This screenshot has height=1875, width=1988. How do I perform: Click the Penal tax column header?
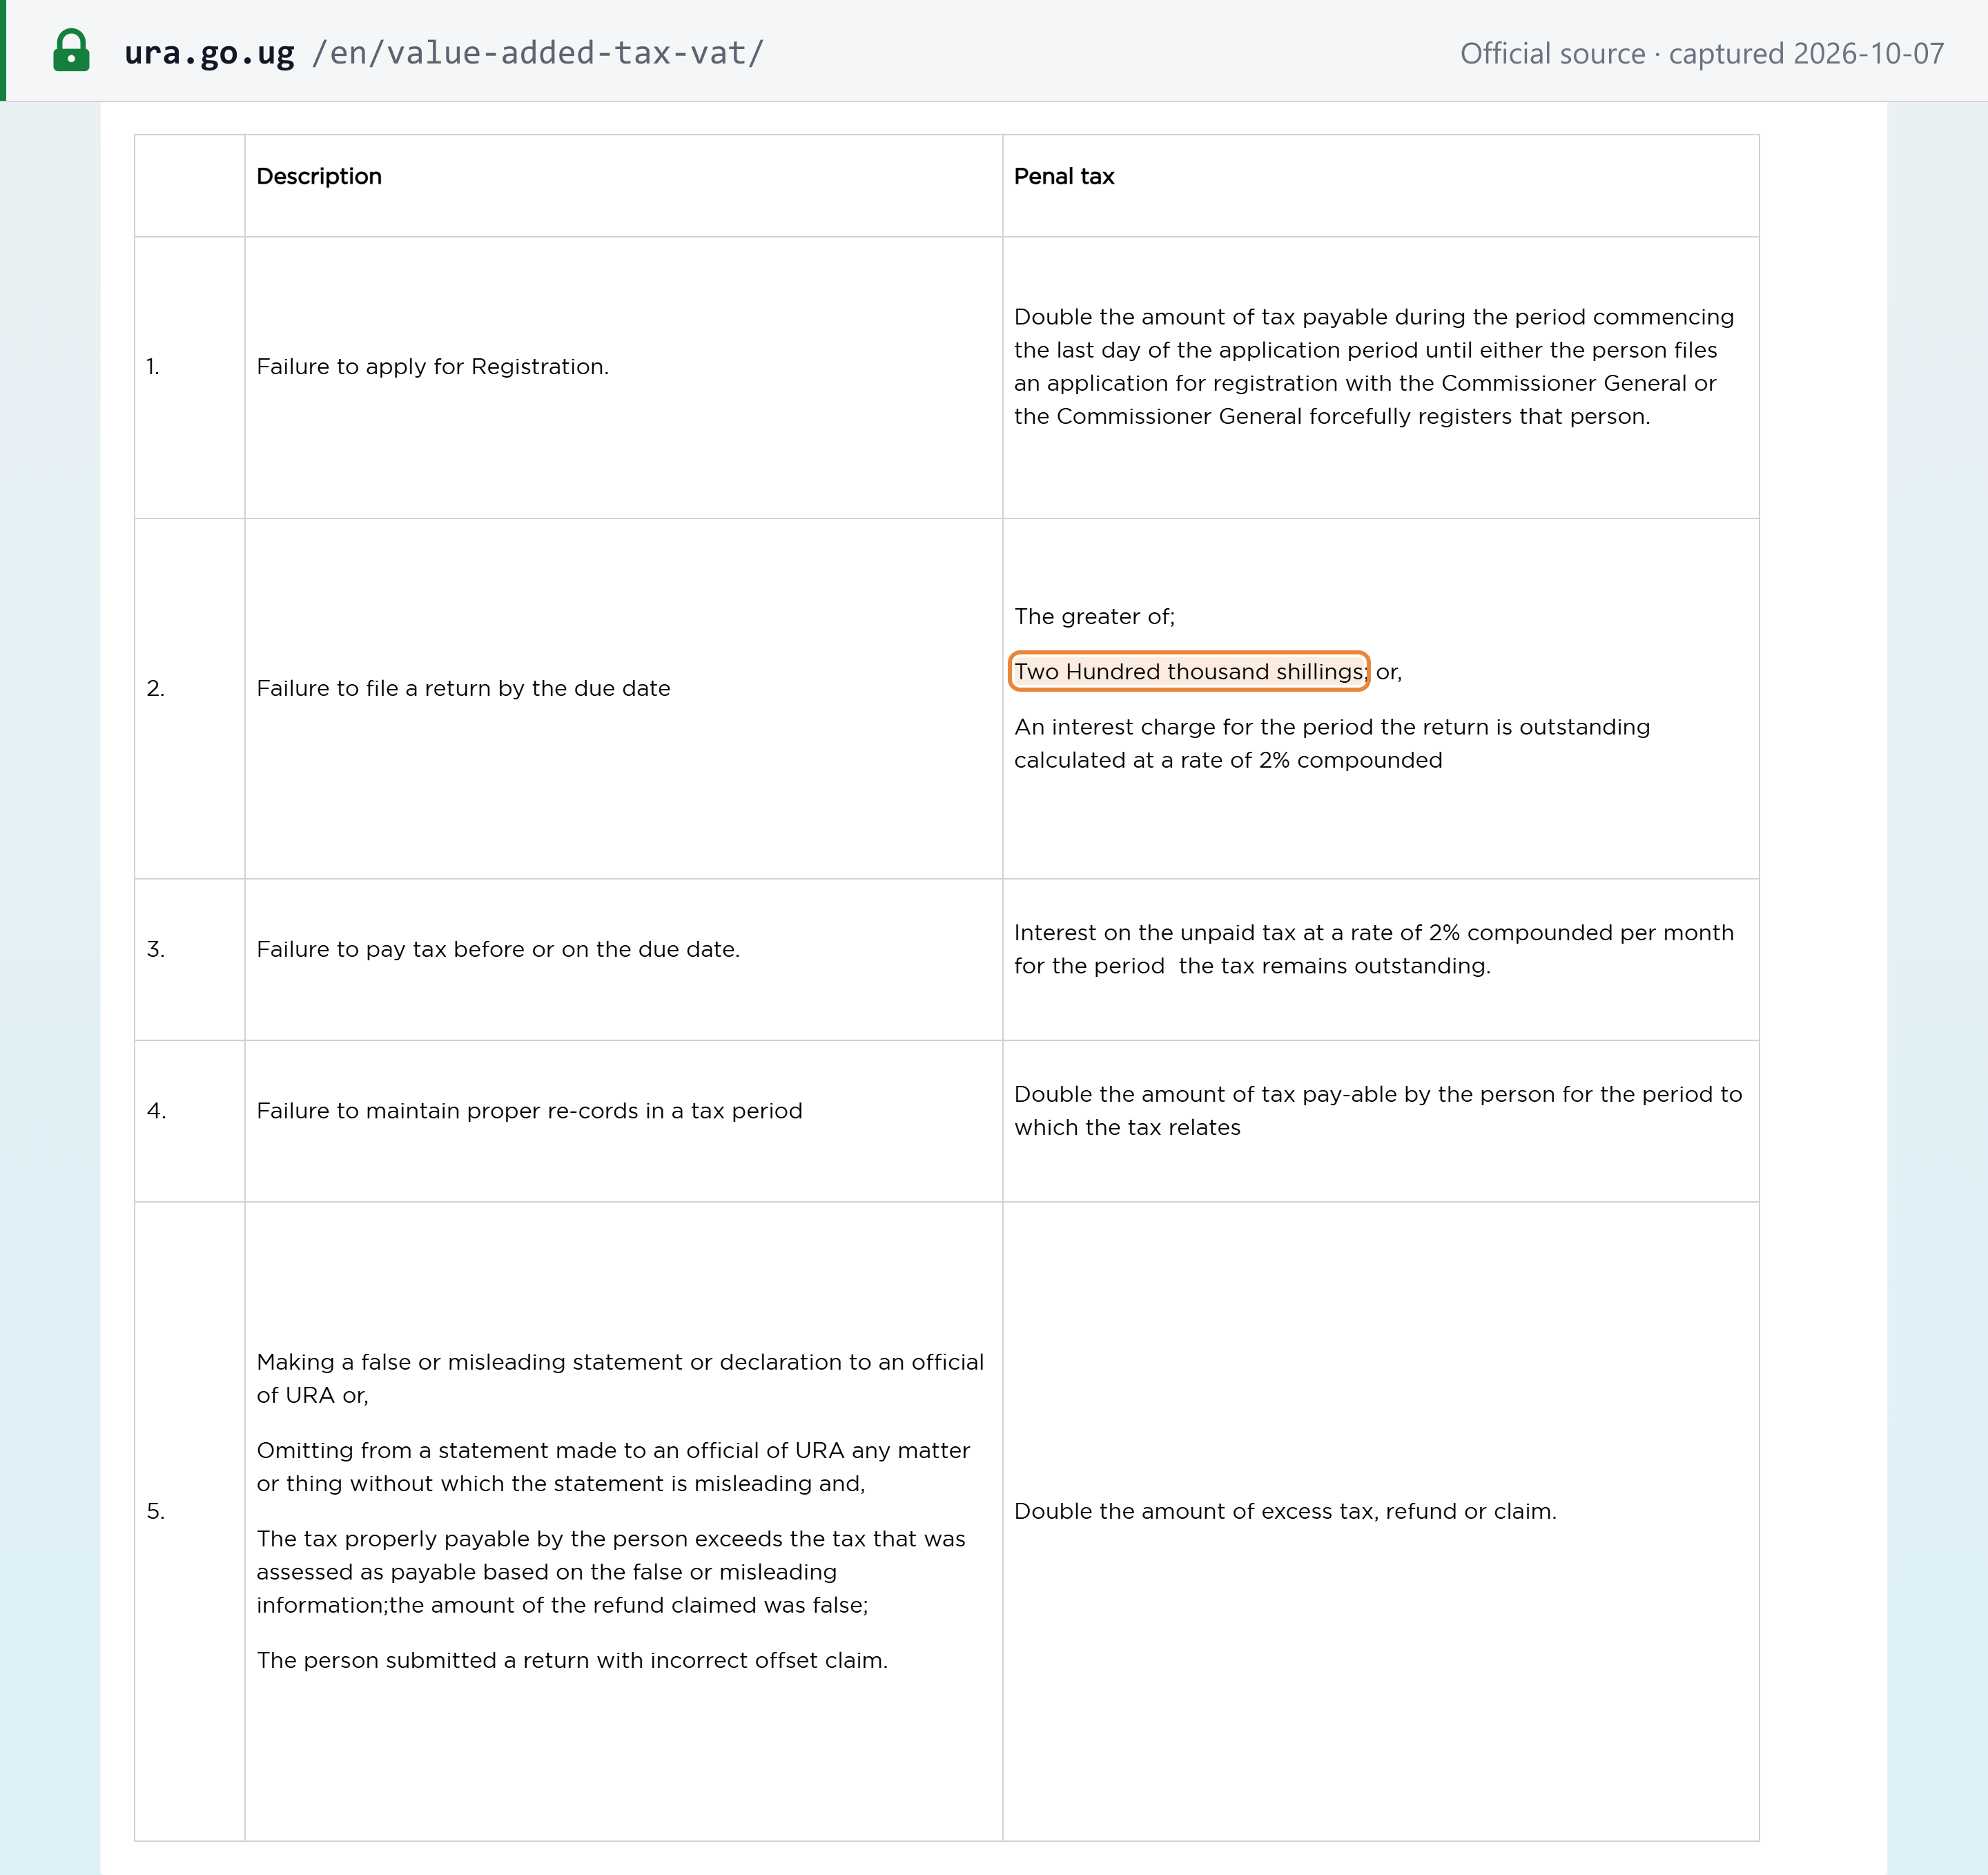[x=1064, y=176]
